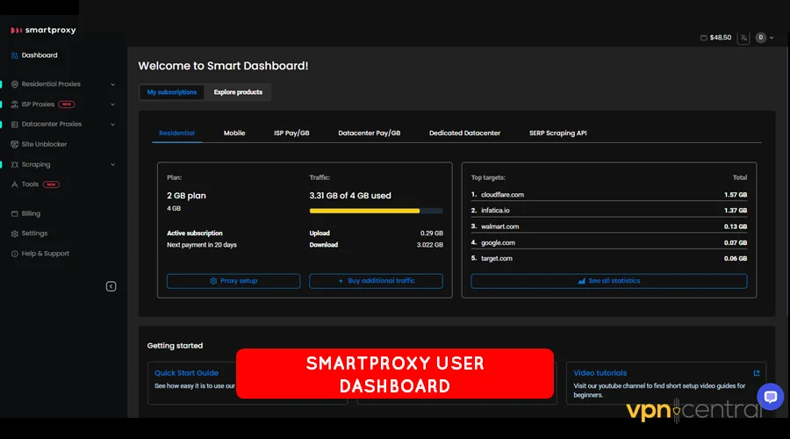Open the Video tutorials link
Viewport: 790px width, 439px height.
600,373
